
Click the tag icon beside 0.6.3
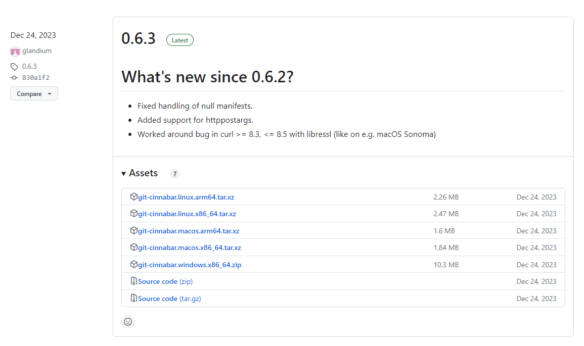coord(15,66)
